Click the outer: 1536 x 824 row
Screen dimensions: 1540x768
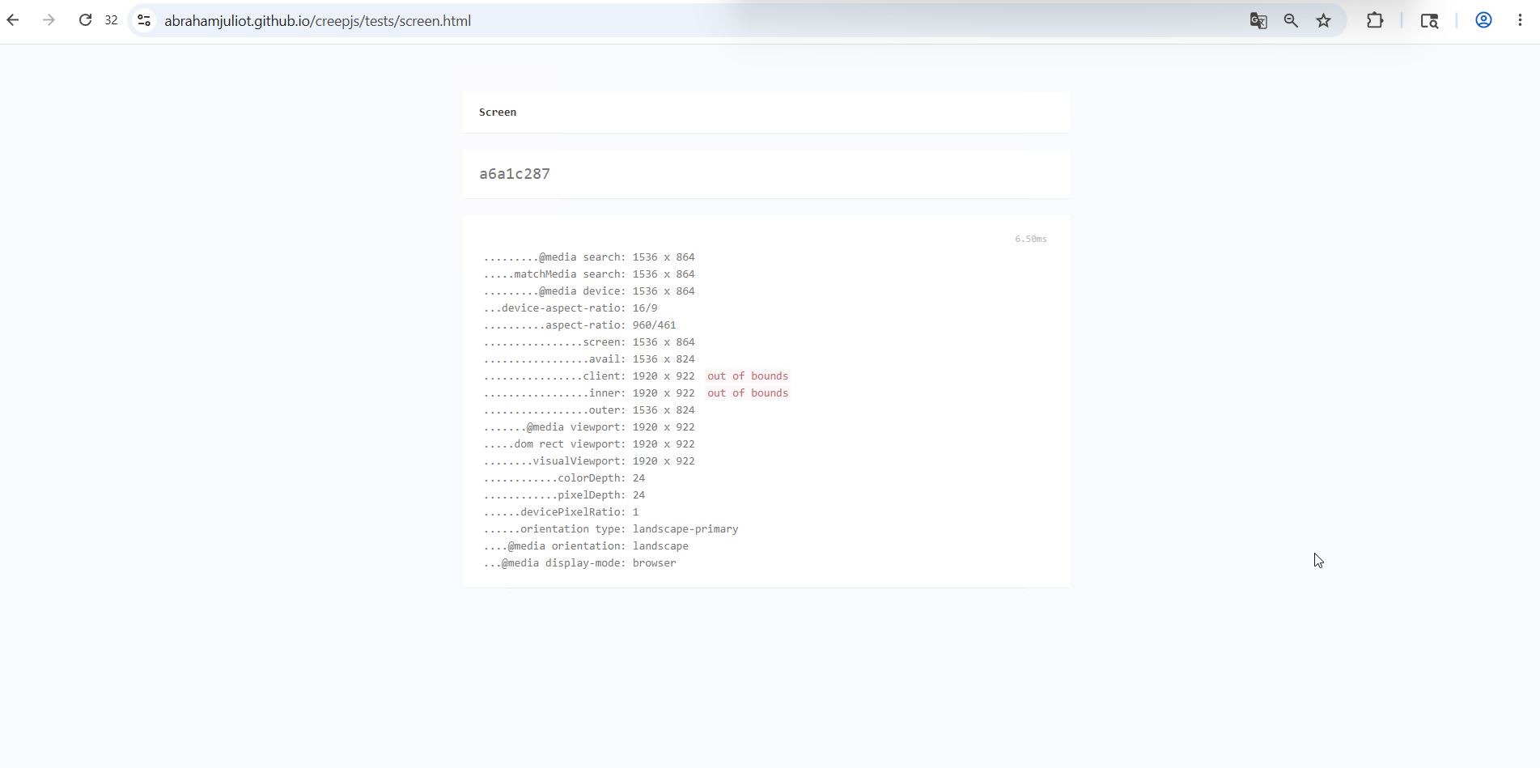pos(589,410)
